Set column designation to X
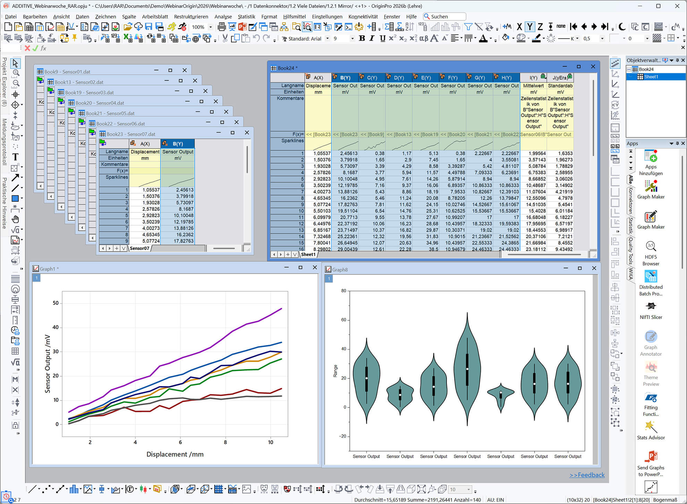The image size is (687, 504). (519, 26)
